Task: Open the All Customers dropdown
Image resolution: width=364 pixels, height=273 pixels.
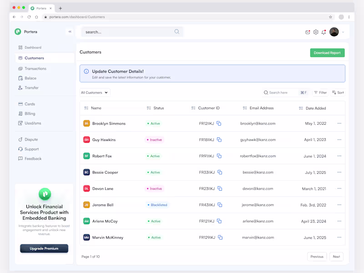Action: coord(95,92)
